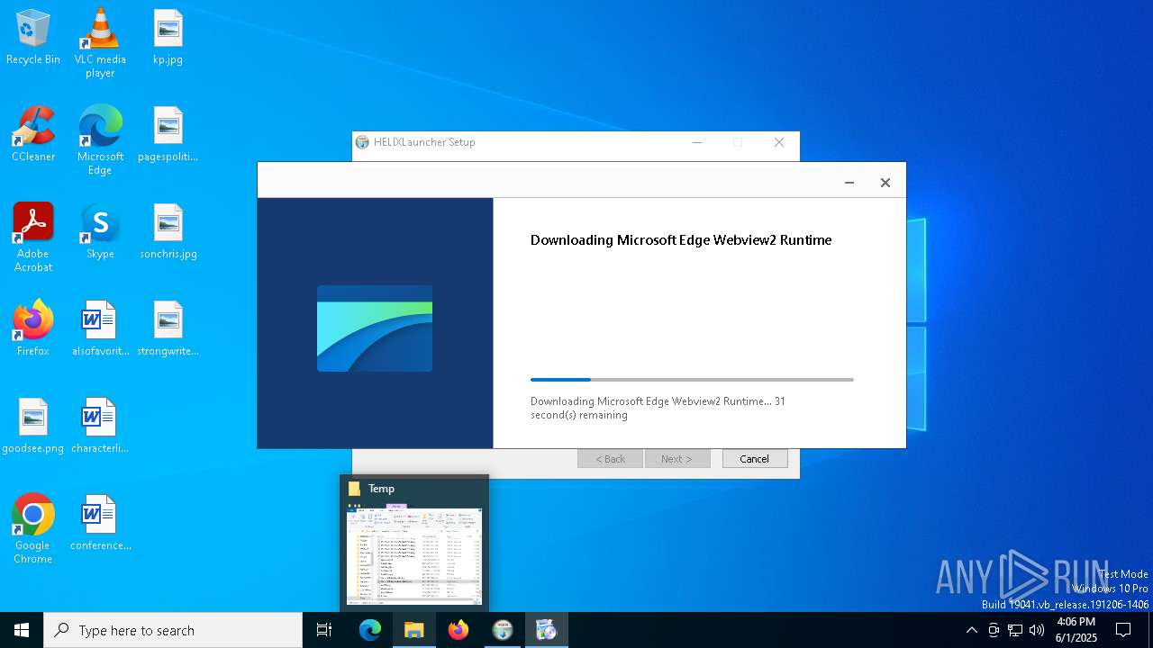The image size is (1153, 648).
Task: Select the alsofavorit... Word document
Action: tap(100, 328)
